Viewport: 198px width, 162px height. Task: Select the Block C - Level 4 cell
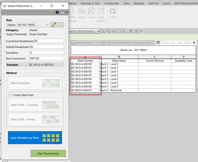119,79
